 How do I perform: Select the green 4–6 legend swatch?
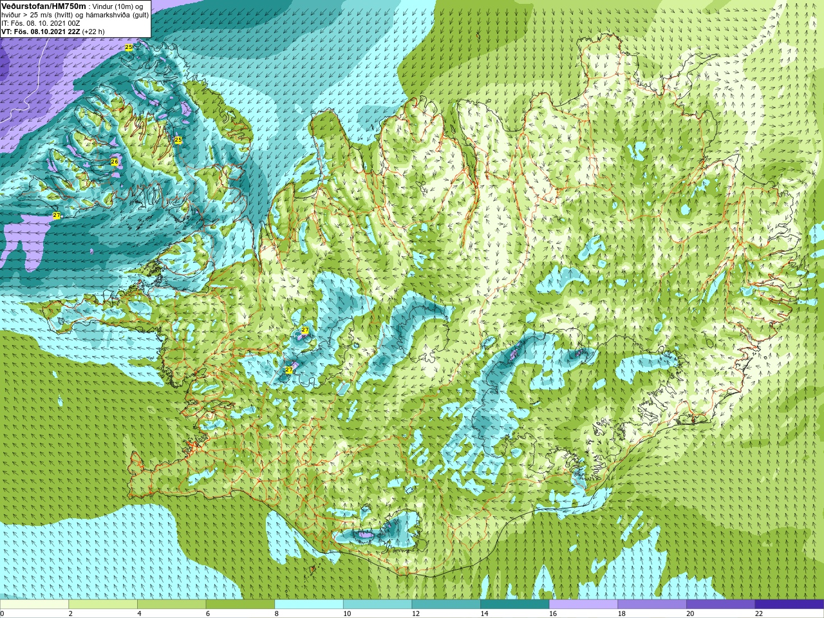click(171, 604)
